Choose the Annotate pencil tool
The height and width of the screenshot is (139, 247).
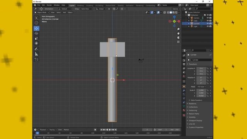coord(36,49)
